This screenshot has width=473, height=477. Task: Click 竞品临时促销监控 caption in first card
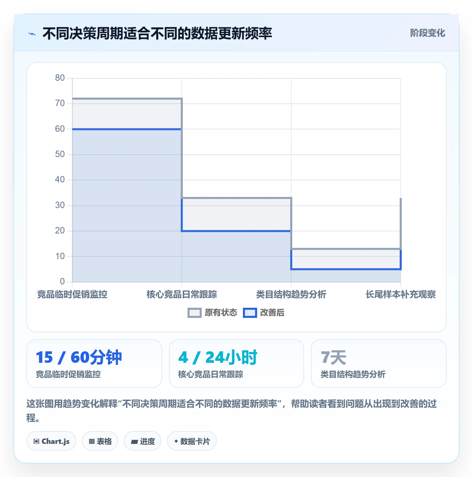(x=68, y=374)
